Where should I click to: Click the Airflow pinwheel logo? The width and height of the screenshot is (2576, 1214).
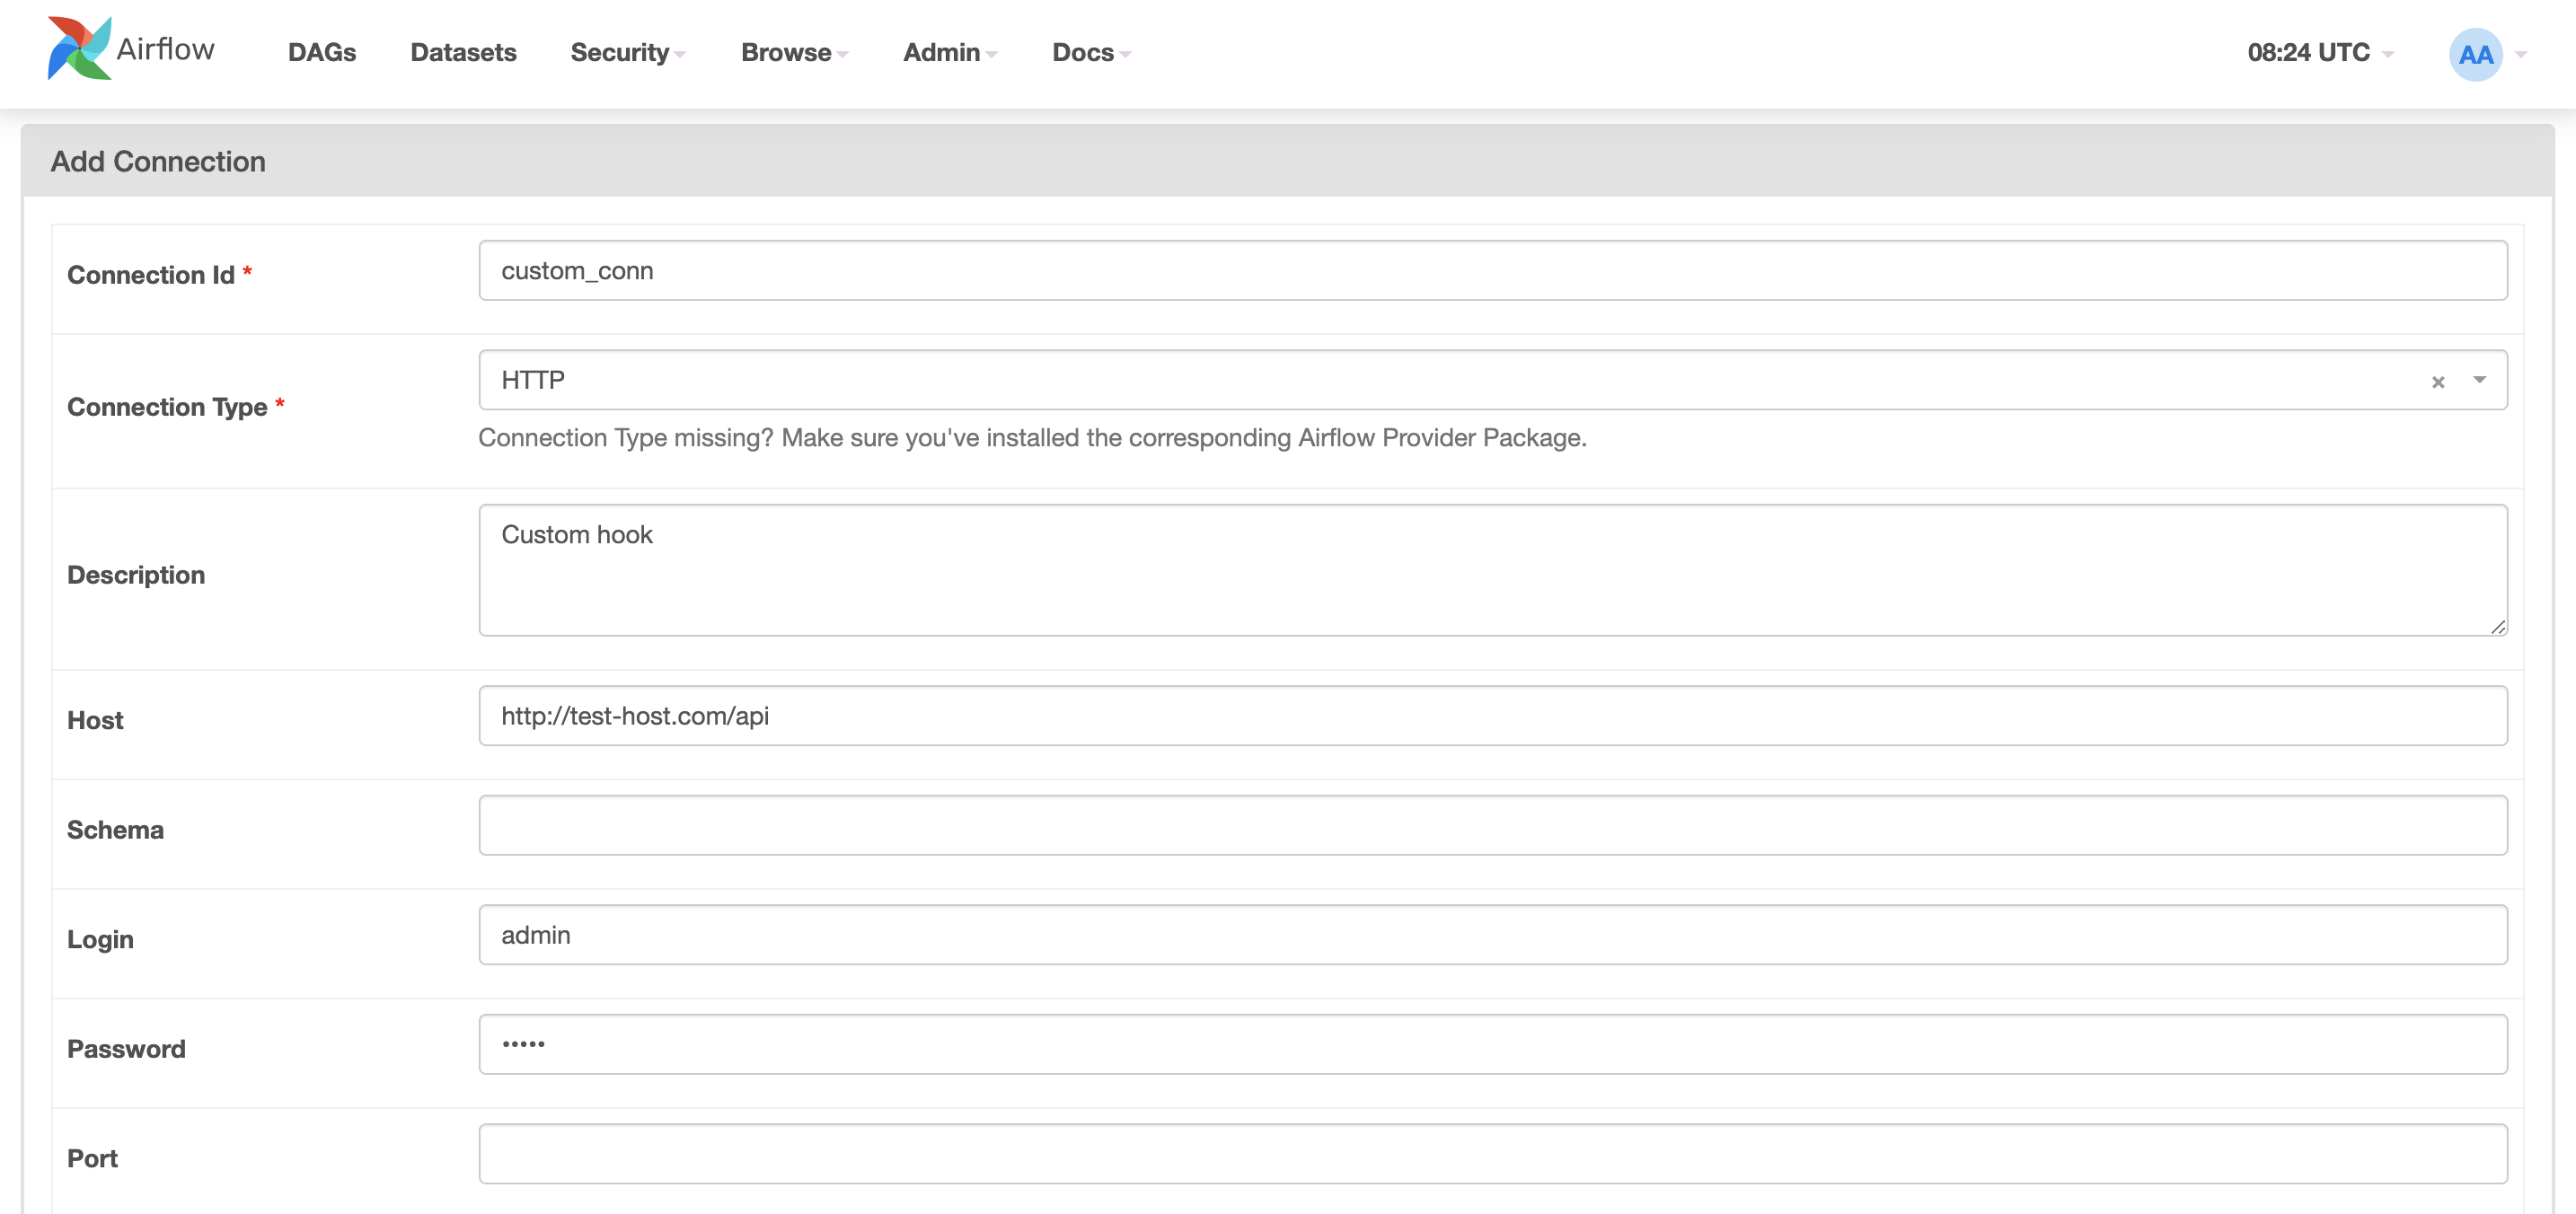pyautogui.click(x=79, y=49)
